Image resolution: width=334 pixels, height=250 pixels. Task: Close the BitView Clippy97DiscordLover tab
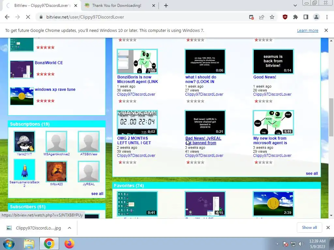tap(76, 6)
